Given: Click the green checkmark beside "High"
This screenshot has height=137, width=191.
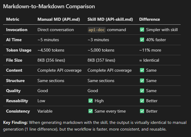Looking at the screenshot, I should 90,101.
